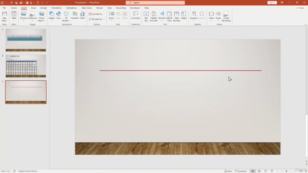This screenshot has width=308, height=173.
Task: Insert a 3D Models object
Action: click(66, 16)
